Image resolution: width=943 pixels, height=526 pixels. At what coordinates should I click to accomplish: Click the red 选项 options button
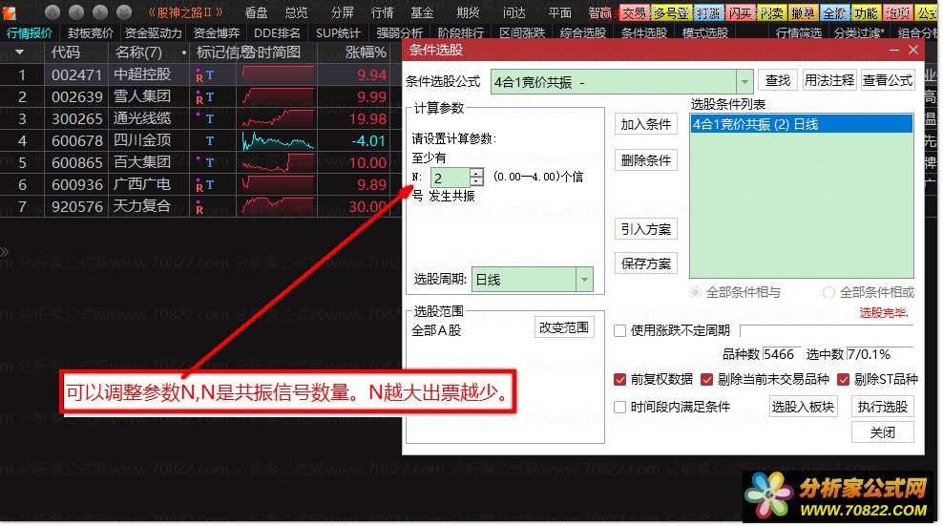pyautogui.click(x=898, y=12)
